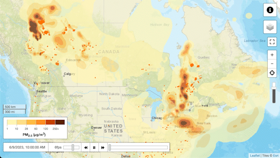This screenshot has width=280, height=158.
Task: Click the Labrador Sea label
Action: pos(255,41)
